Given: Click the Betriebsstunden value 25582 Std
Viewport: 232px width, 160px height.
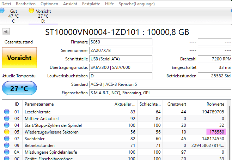Looking at the screenshot, I should (x=214, y=76).
